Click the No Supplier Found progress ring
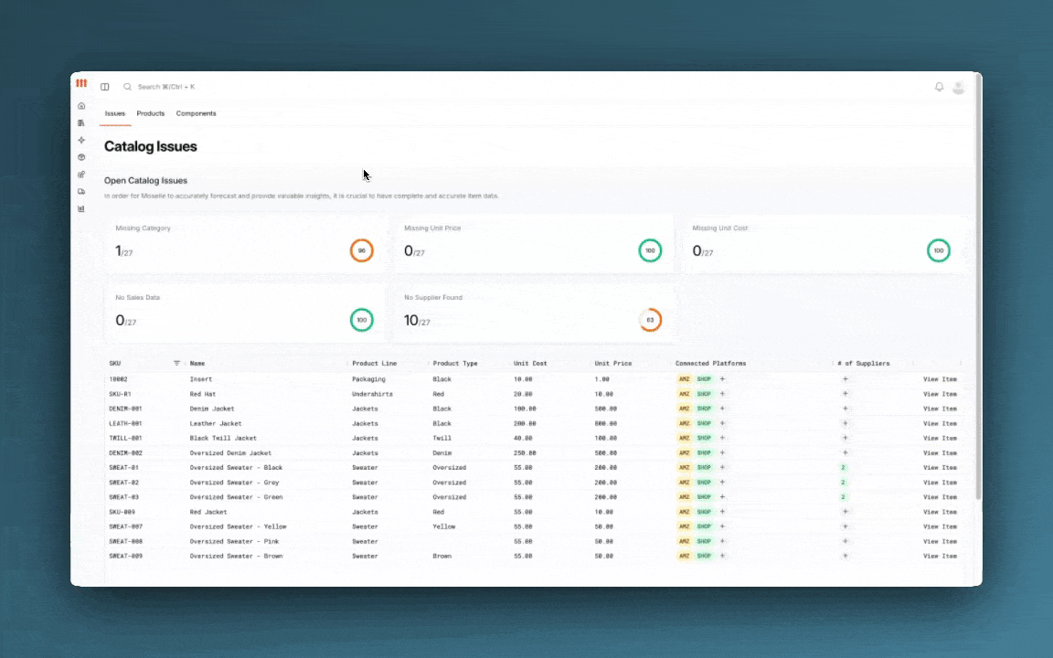 click(x=650, y=320)
